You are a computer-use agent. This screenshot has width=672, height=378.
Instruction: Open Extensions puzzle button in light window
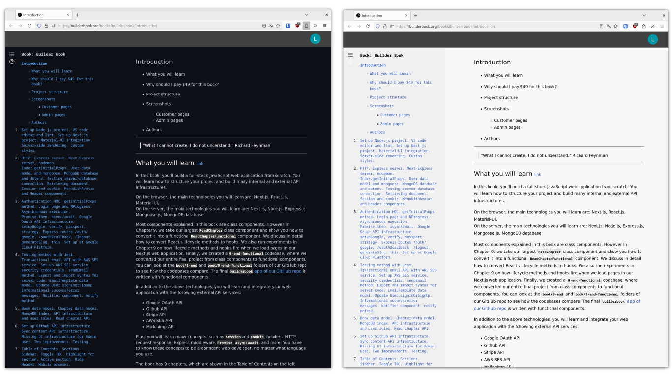tap(644, 26)
